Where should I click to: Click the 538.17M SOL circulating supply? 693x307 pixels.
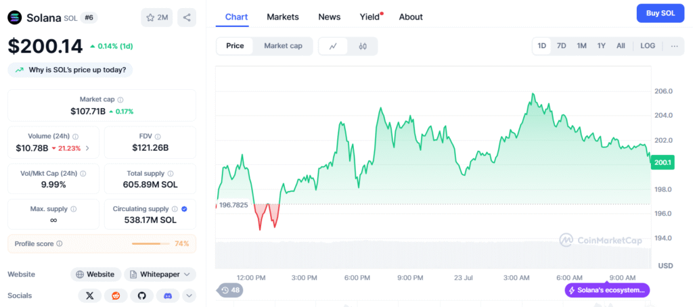coord(150,220)
